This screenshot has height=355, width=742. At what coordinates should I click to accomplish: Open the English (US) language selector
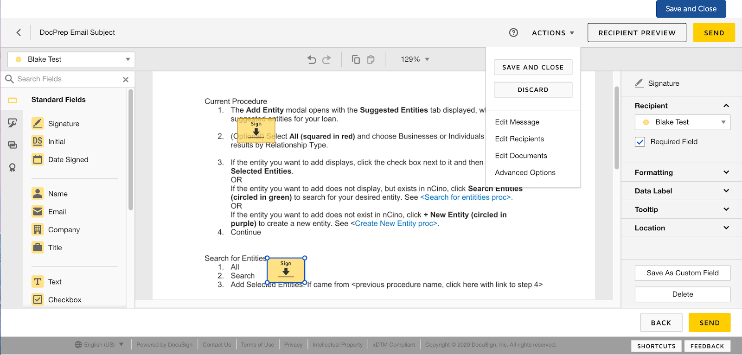[99, 345]
